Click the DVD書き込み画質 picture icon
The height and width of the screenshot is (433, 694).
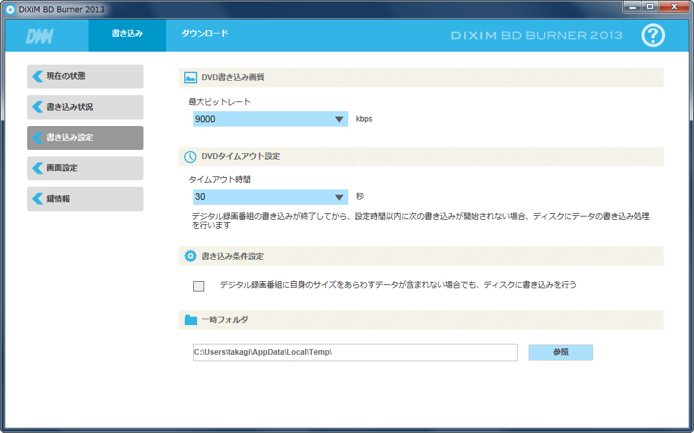[191, 78]
